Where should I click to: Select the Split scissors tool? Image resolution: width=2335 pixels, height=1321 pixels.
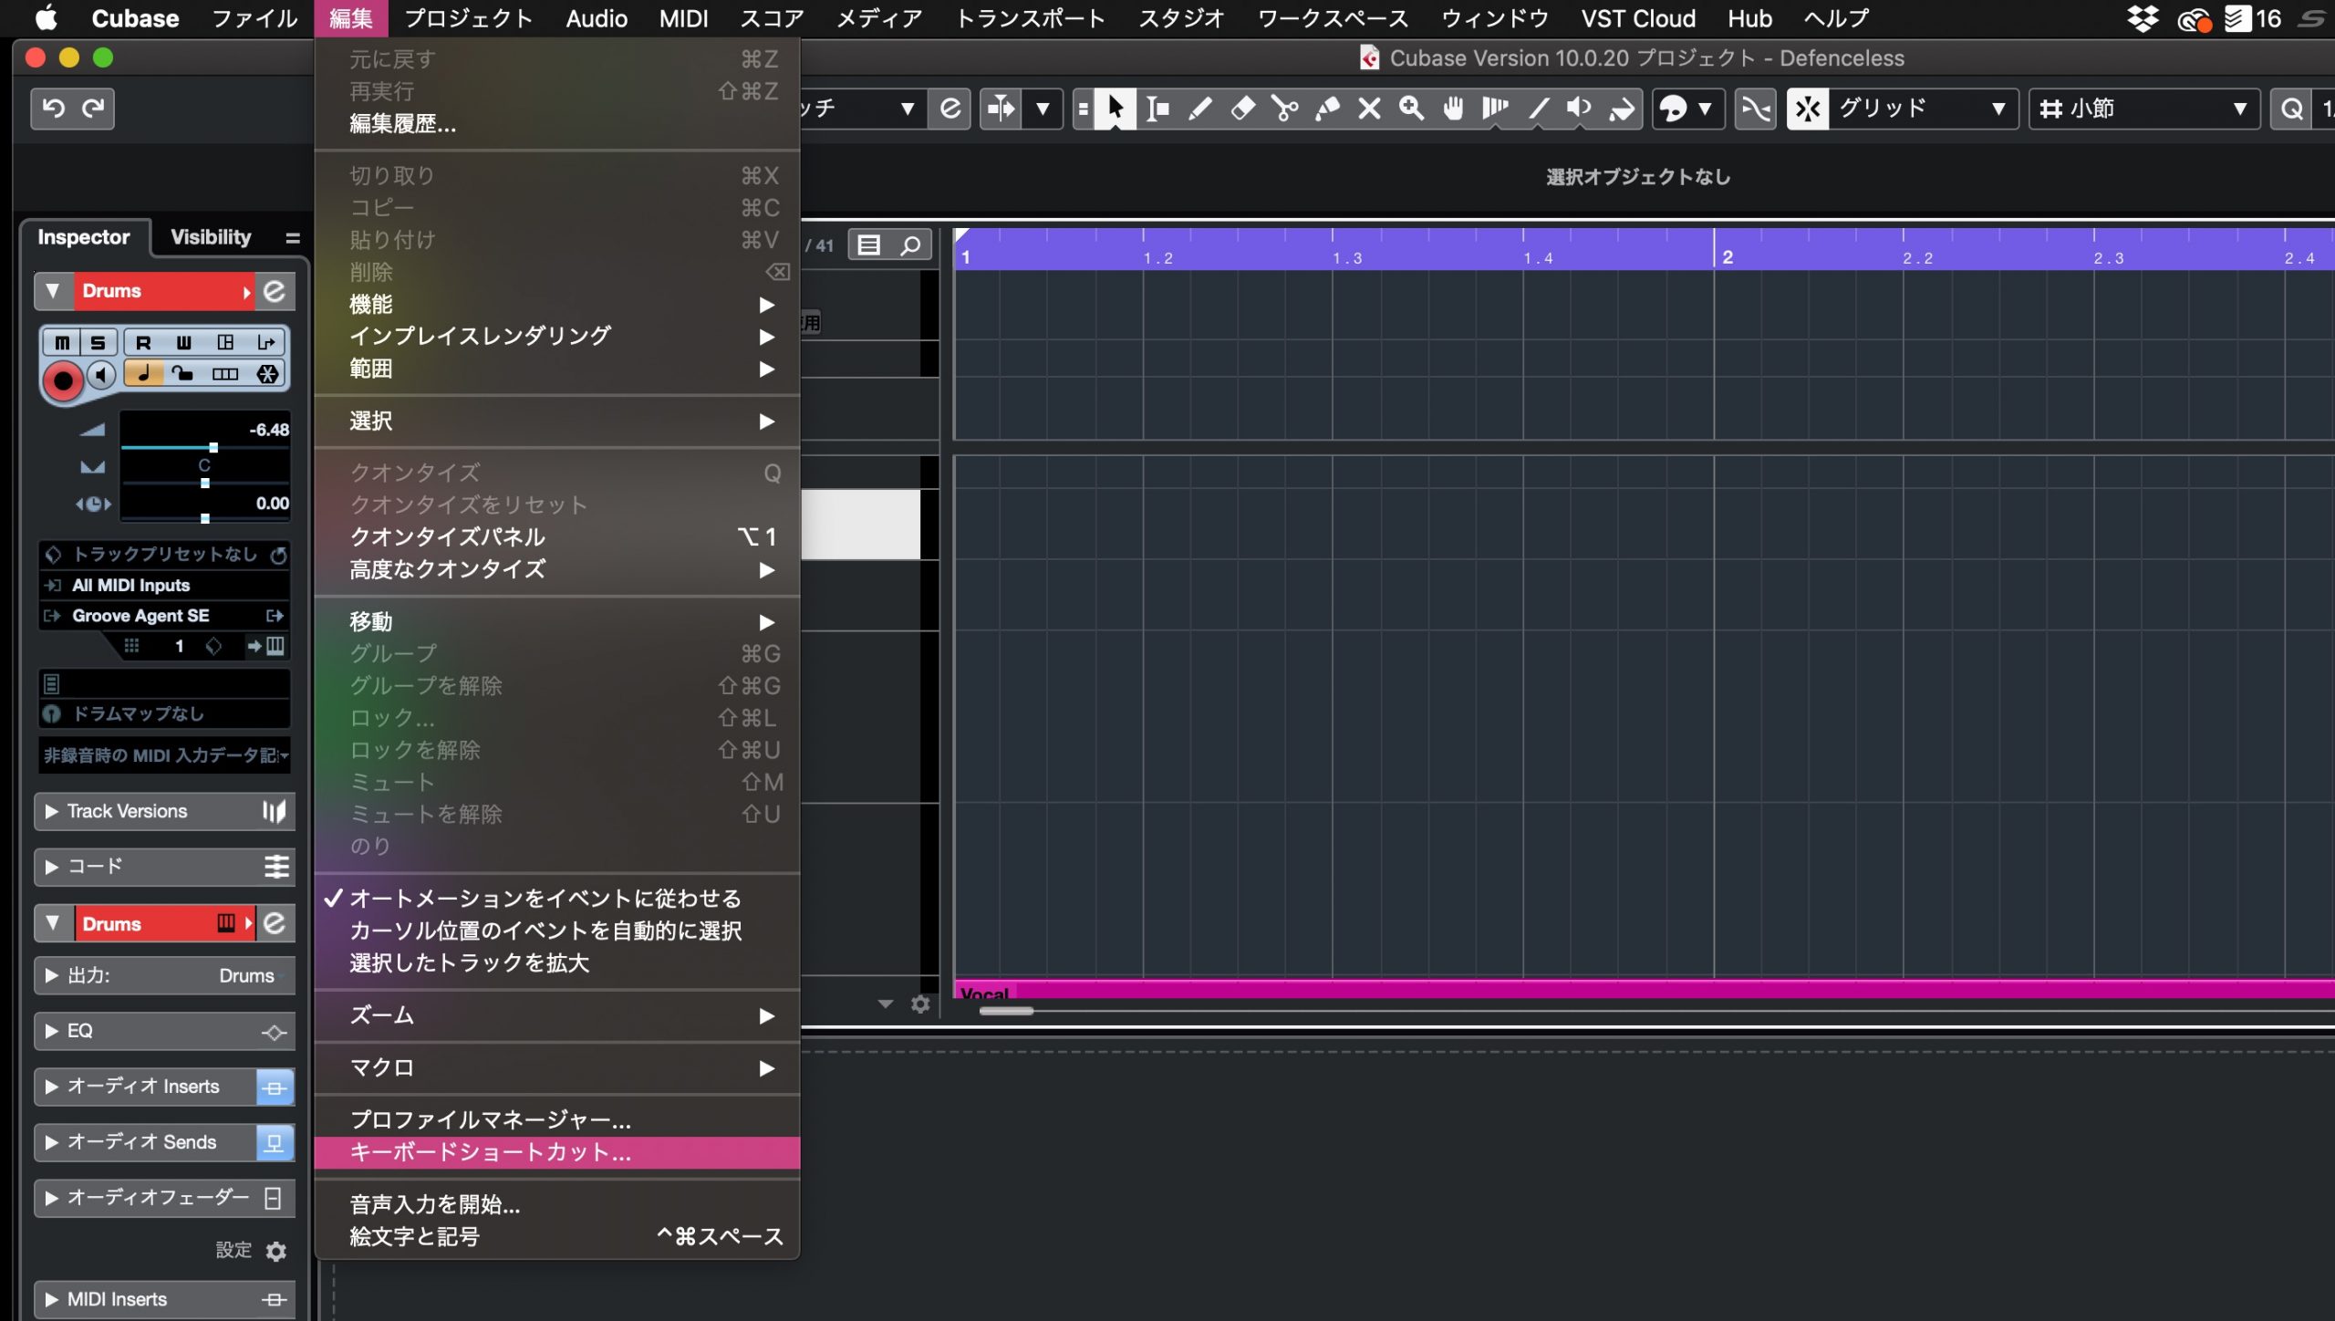coord(1285,109)
